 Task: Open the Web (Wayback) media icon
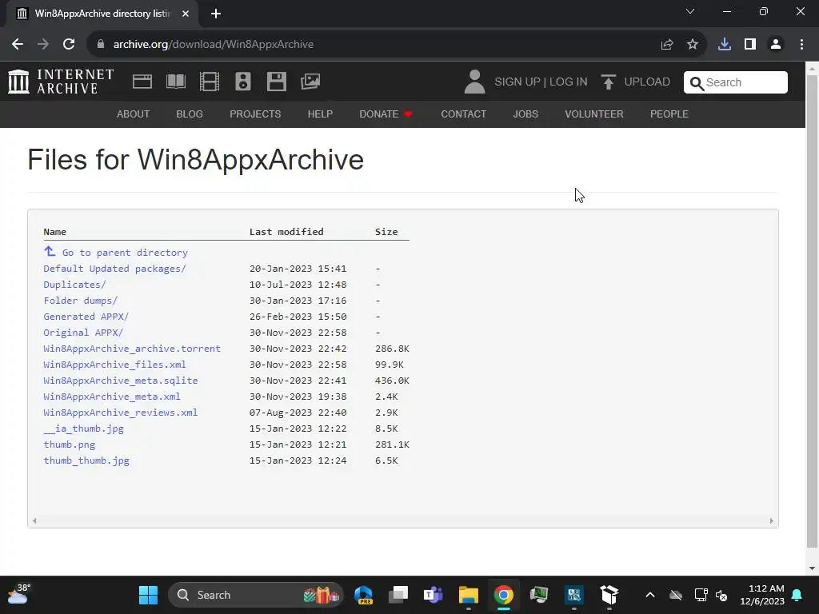[142, 82]
